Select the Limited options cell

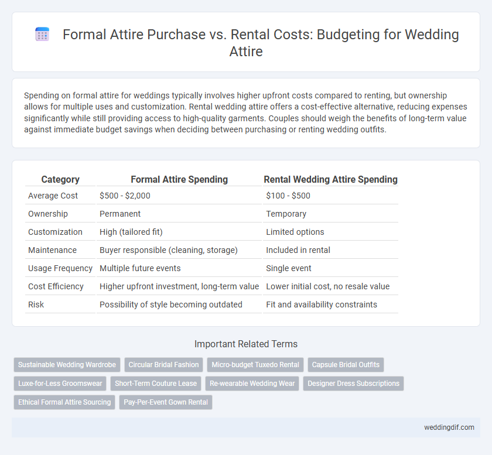click(330, 232)
